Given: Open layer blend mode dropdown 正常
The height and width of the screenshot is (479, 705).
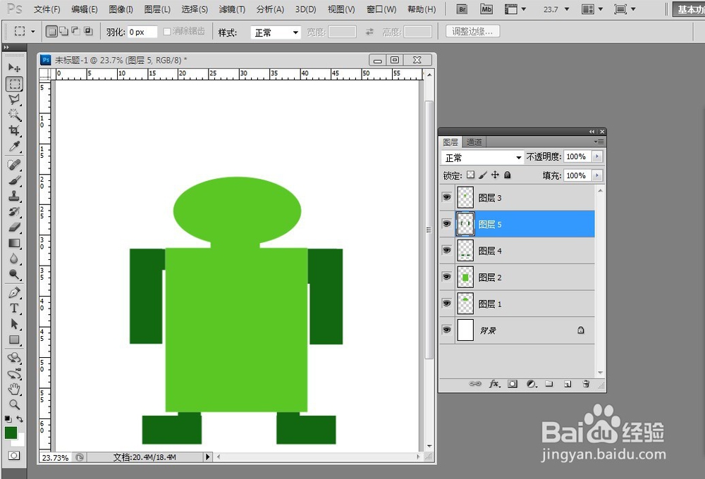Looking at the screenshot, I should [482, 157].
